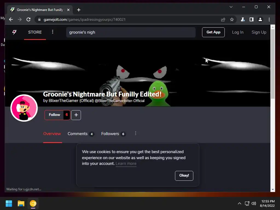Click the game title Groonie's Nightmare But Funilly Edited!
Image resolution: width=280 pixels, height=210 pixels.
[x=102, y=94]
